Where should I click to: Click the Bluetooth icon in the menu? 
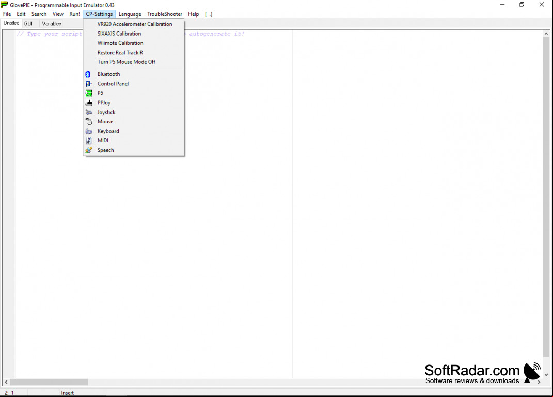pyautogui.click(x=88, y=74)
